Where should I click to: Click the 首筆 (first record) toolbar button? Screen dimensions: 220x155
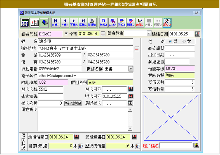pos(55,22)
